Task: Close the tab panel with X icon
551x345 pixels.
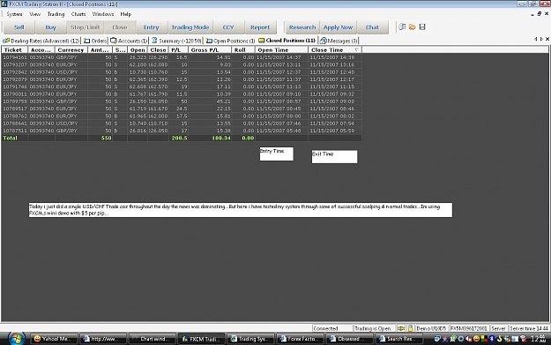Action: coord(547,39)
